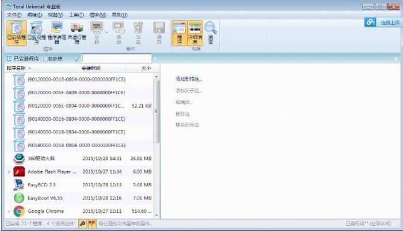Click the EasyBCD 2.3 computer icon
Screen dimensions: 403x231
pyautogui.click(x=19, y=185)
